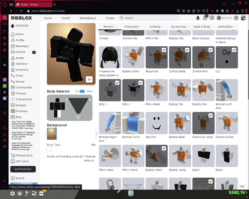Go to Charts in top navigation

(x=66, y=18)
